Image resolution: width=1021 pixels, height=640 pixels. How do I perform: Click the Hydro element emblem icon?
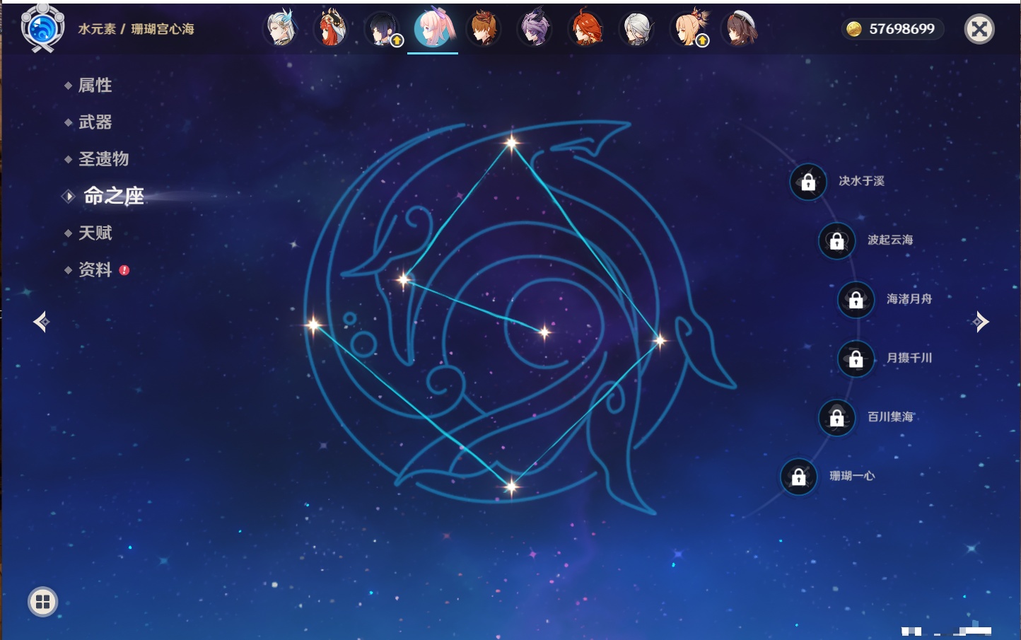coord(42,28)
